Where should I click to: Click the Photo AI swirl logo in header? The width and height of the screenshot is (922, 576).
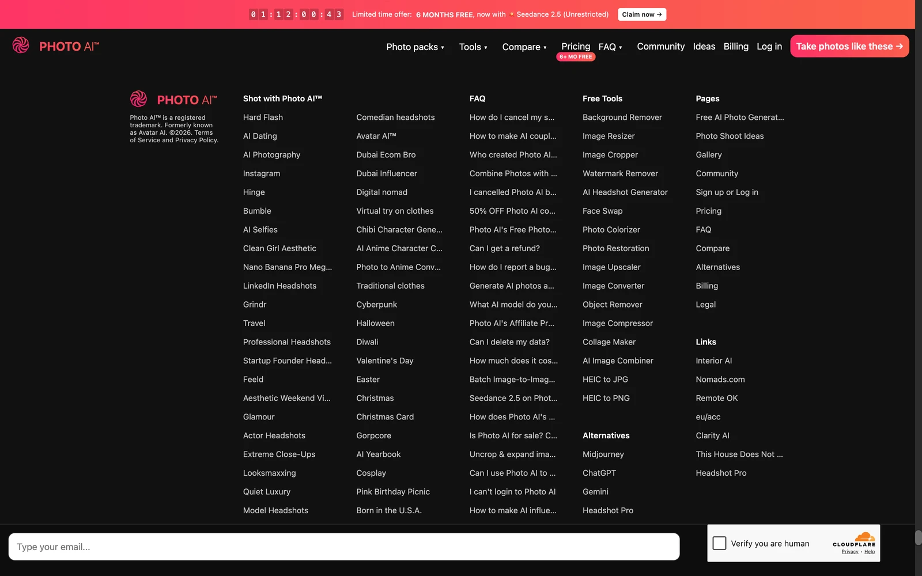tap(21, 45)
